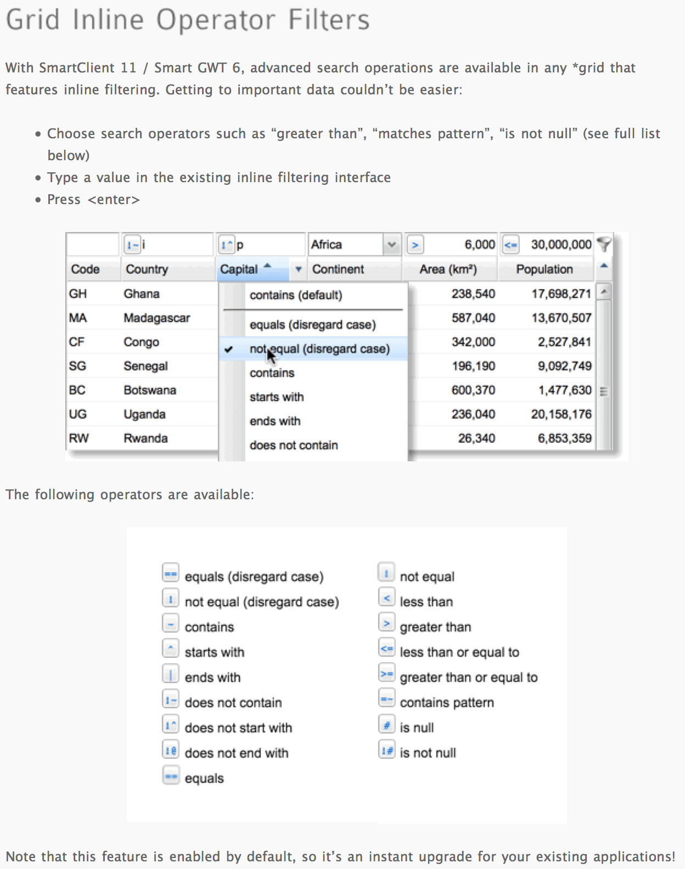
Task: Click the 'less than or equal to' icon
Action: 386,648
